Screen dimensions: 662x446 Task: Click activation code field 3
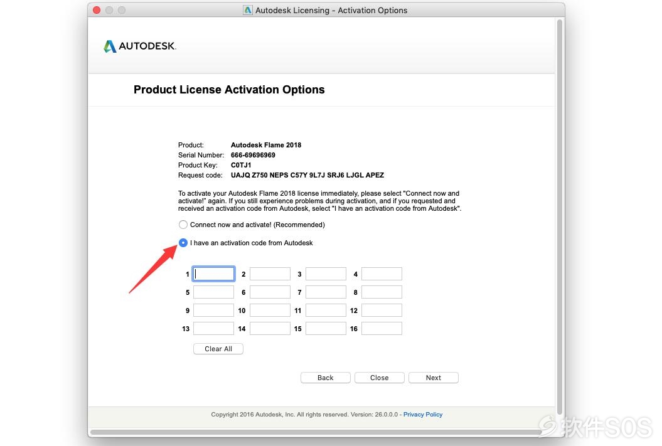(326, 274)
